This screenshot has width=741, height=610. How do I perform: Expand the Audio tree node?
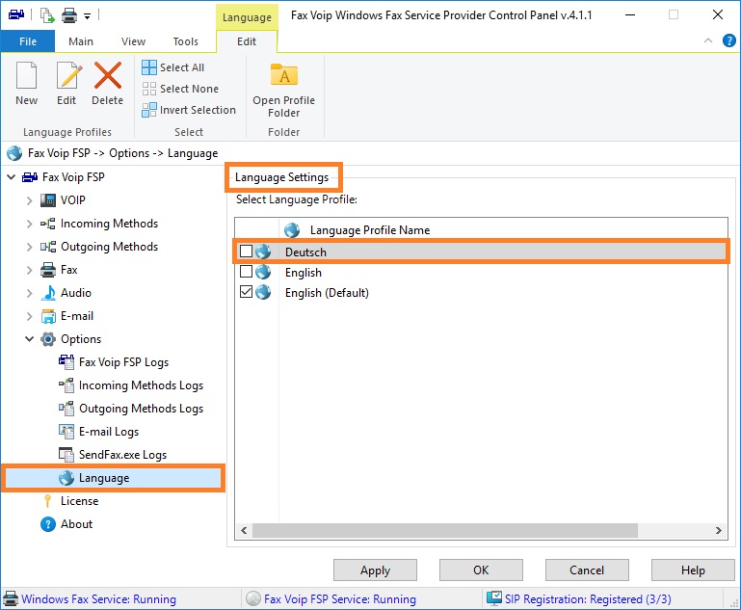tap(29, 293)
